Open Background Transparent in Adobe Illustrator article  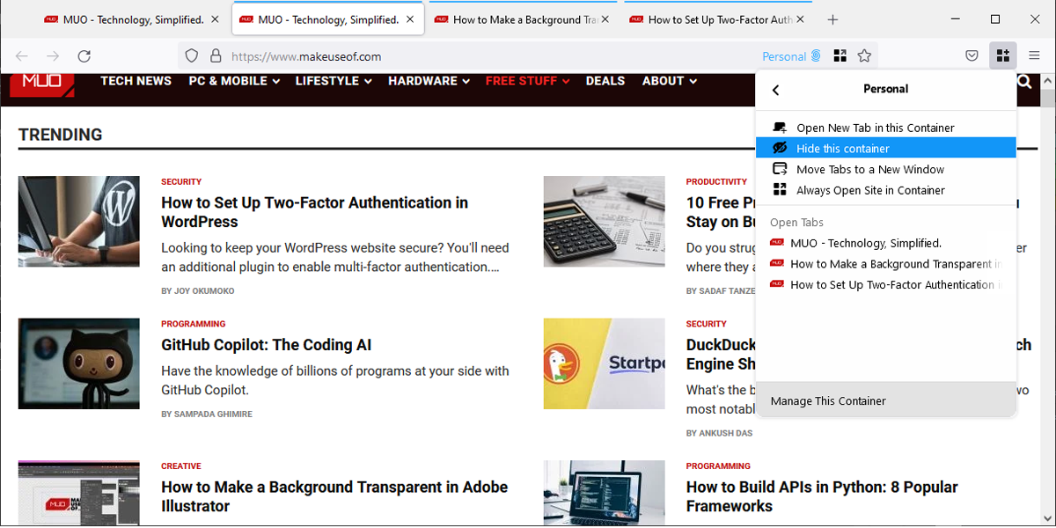click(x=334, y=496)
